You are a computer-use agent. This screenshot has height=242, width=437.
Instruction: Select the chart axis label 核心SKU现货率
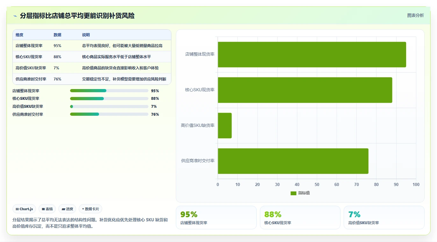200,90
